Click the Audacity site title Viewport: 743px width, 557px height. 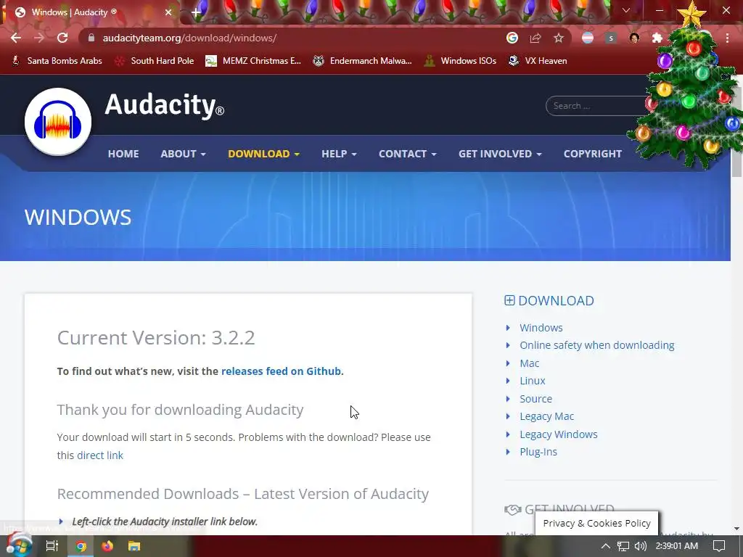[164, 104]
